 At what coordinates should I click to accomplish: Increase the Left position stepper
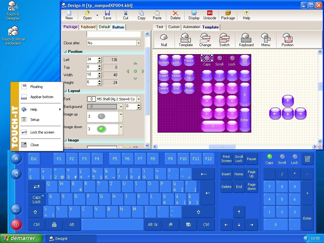tap(100, 58)
